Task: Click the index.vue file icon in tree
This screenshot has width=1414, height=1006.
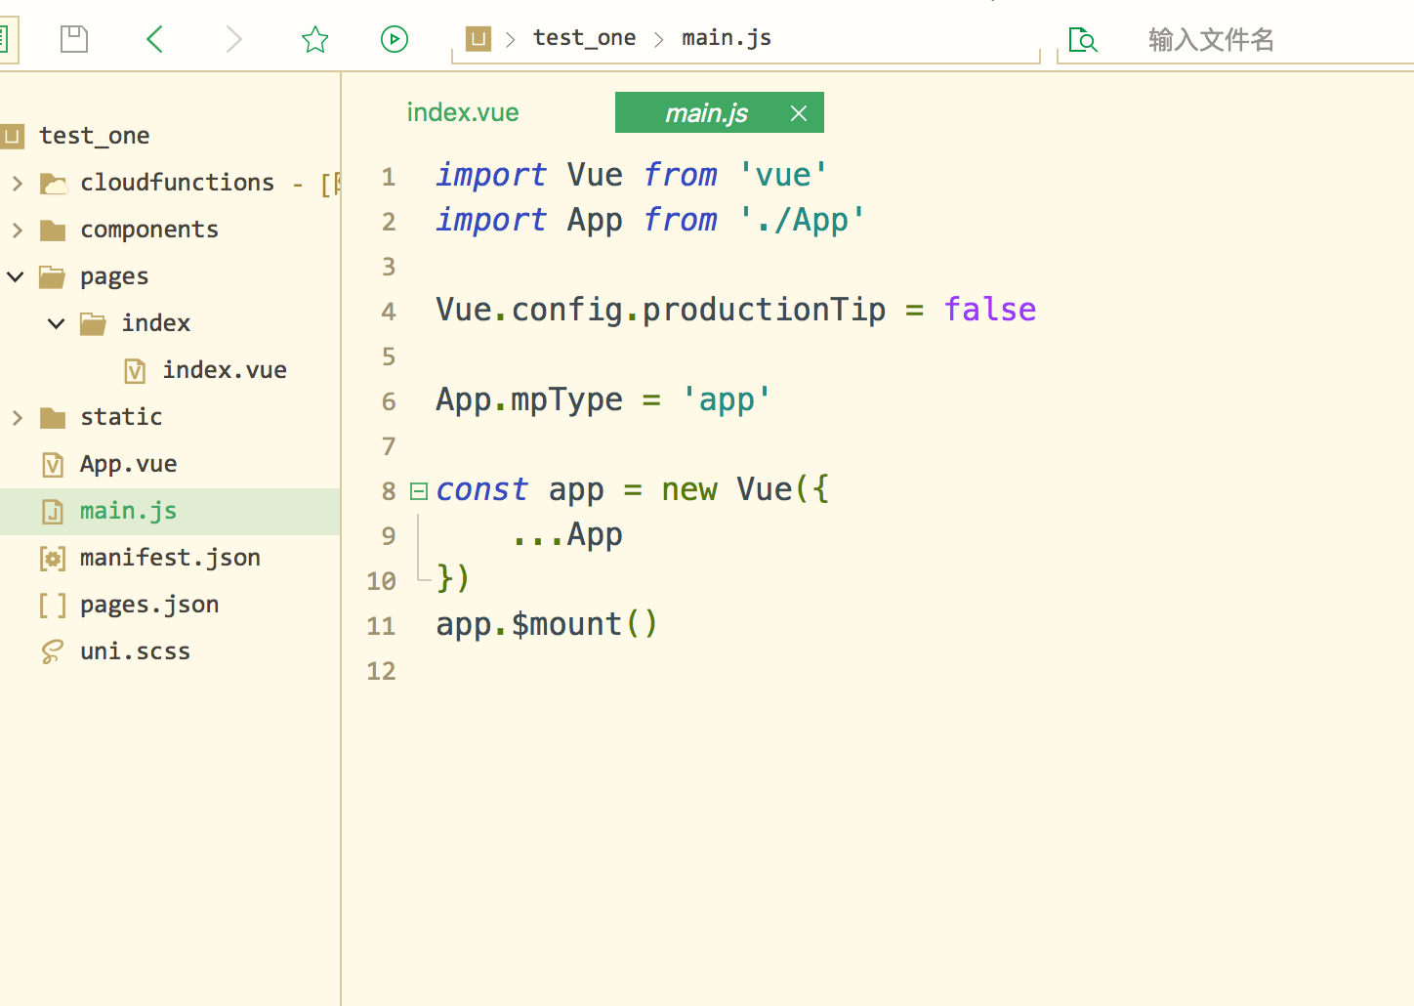Action: click(x=135, y=371)
